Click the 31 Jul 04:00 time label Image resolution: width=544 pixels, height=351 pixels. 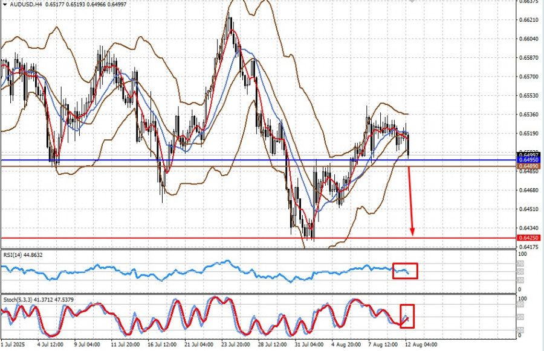[x=309, y=345]
